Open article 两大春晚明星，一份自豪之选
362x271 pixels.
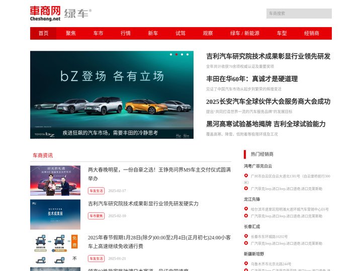tap(159, 174)
